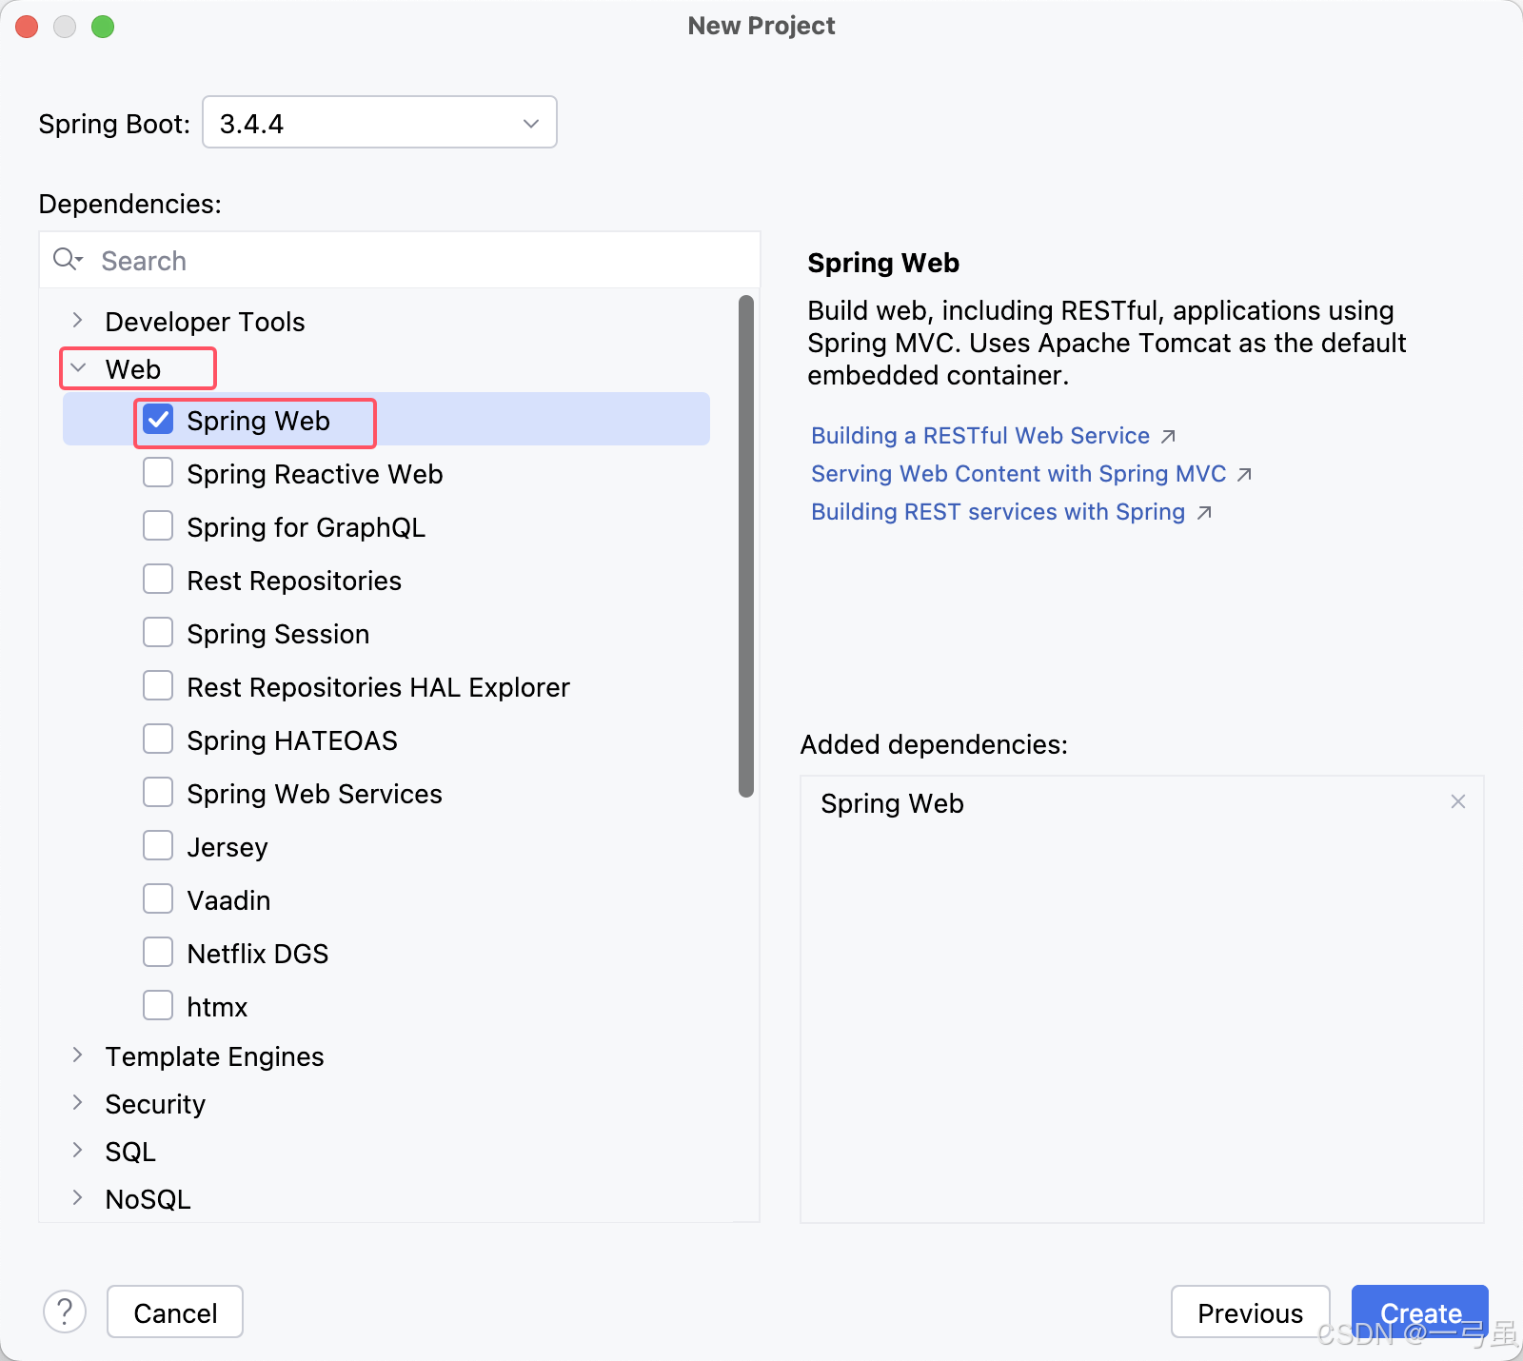Expand the SQL category
This screenshot has width=1523, height=1361.
pos(78,1151)
